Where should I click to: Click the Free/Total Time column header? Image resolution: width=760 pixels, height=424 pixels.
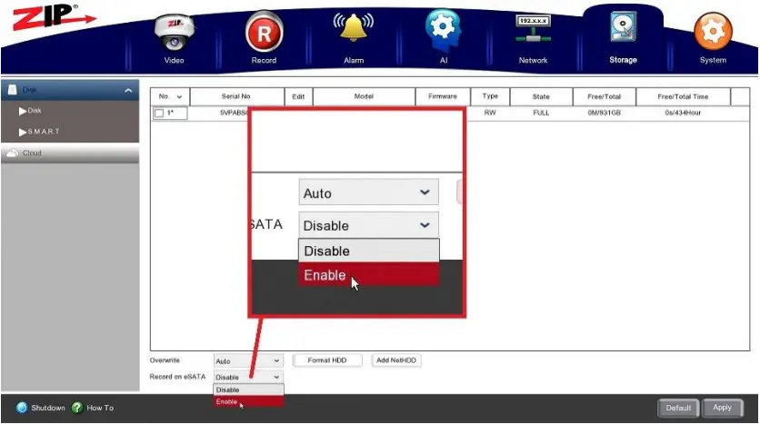(683, 97)
